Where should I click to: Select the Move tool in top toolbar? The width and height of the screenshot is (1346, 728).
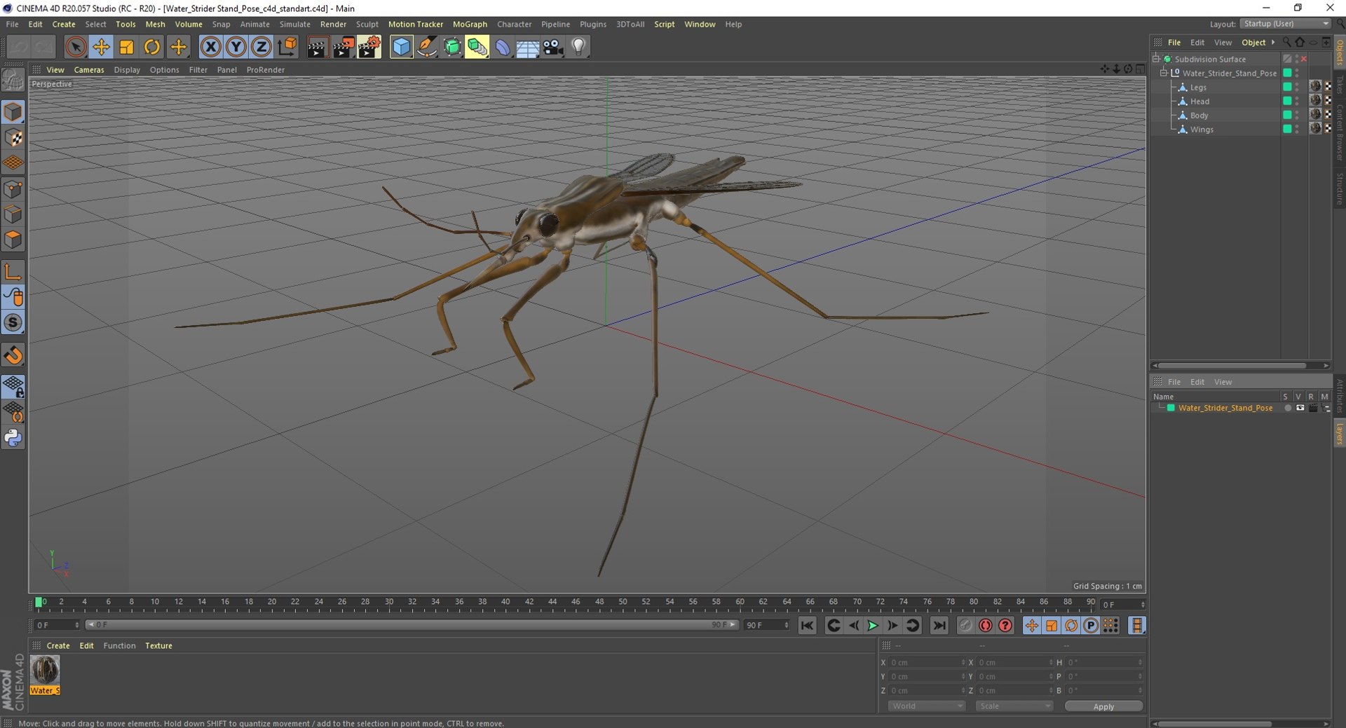[x=101, y=47]
